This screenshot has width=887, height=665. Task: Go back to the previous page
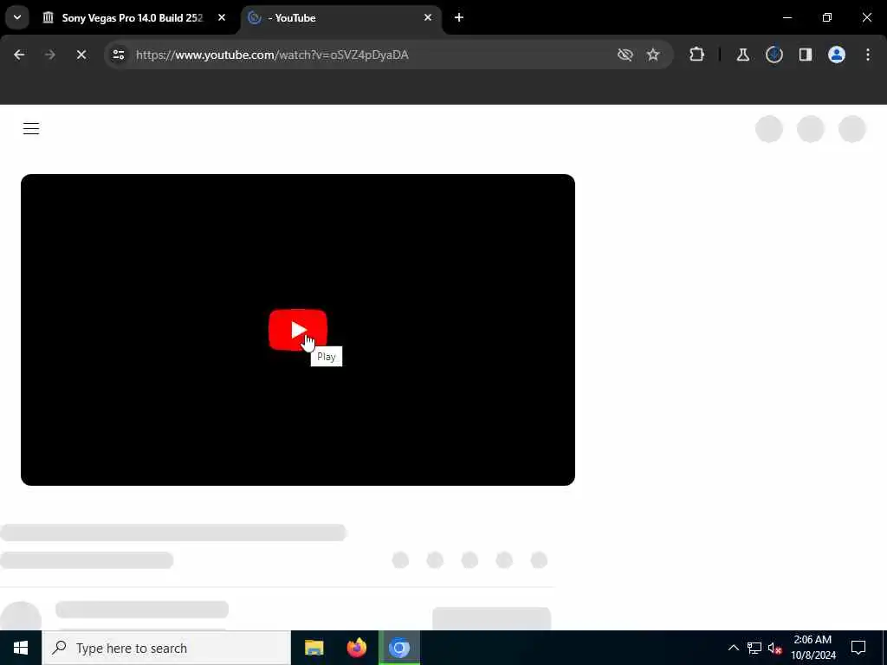tap(19, 55)
